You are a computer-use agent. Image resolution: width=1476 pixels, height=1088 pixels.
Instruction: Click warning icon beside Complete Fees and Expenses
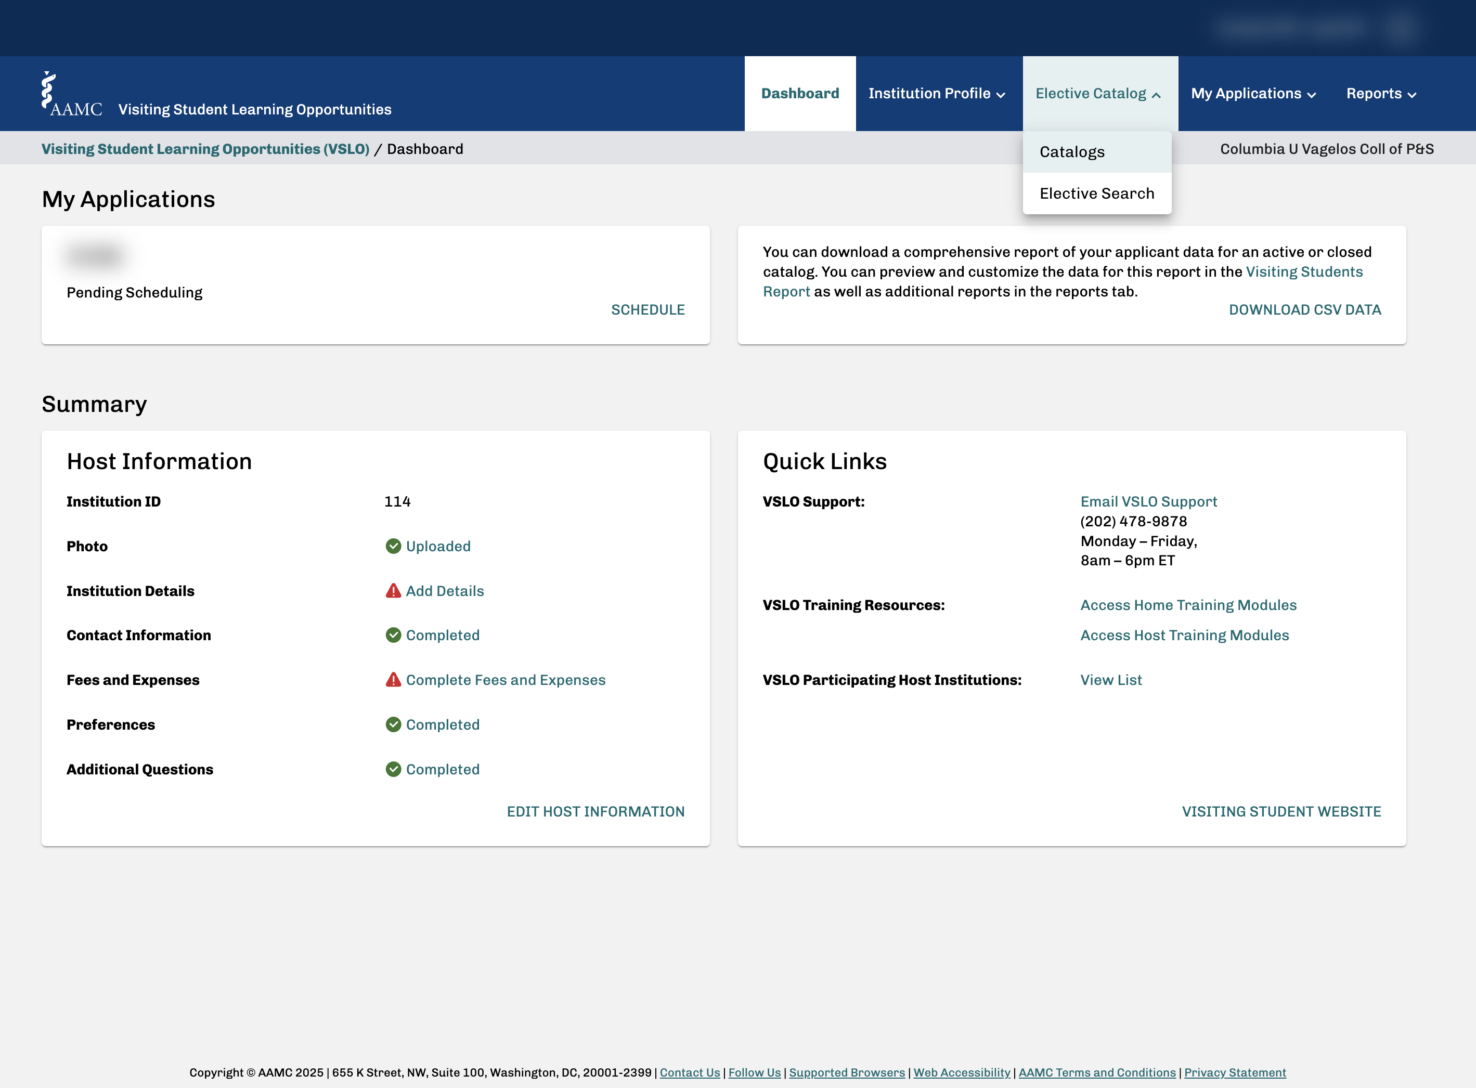tap(393, 680)
